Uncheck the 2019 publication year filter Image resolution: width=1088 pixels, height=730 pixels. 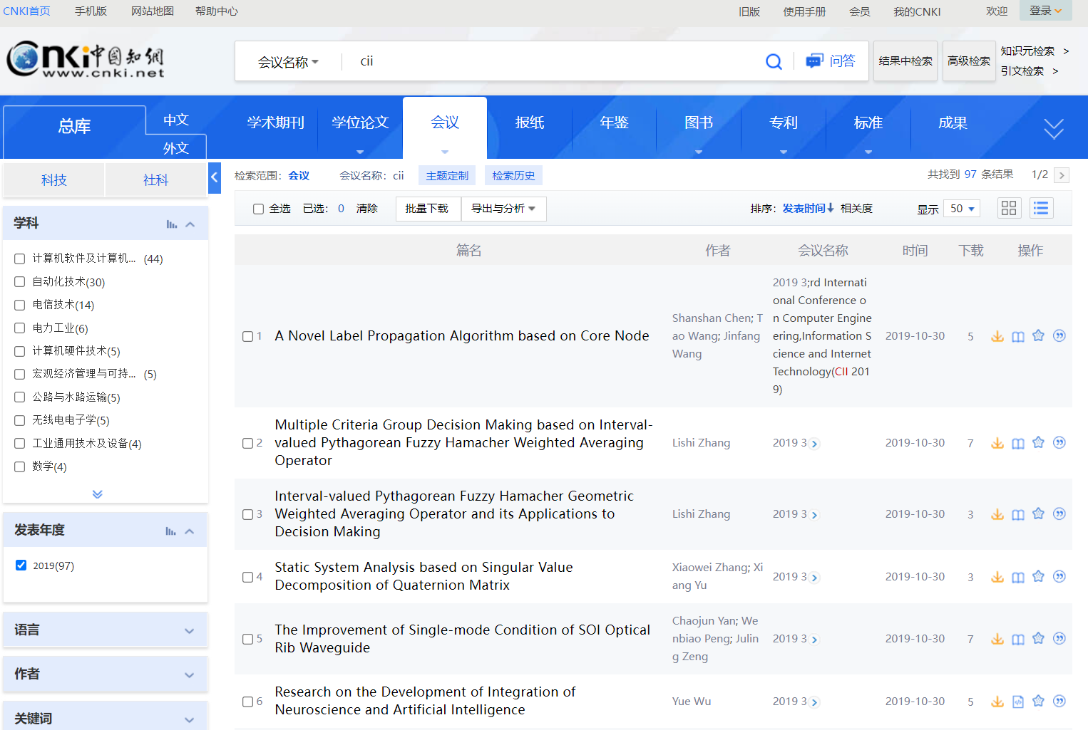(x=21, y=565)
